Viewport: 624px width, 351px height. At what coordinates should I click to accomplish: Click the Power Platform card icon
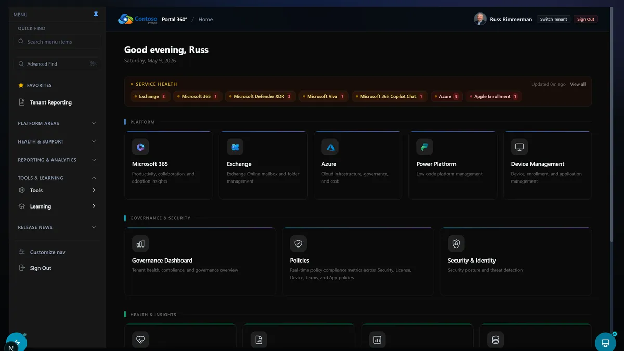[424, 147]
